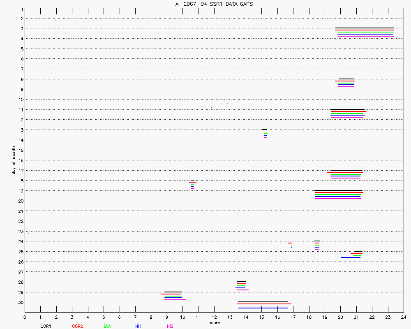Screen dimensions: 411x329
Task: Click the COR1 legend label
Action: point(46,326)
